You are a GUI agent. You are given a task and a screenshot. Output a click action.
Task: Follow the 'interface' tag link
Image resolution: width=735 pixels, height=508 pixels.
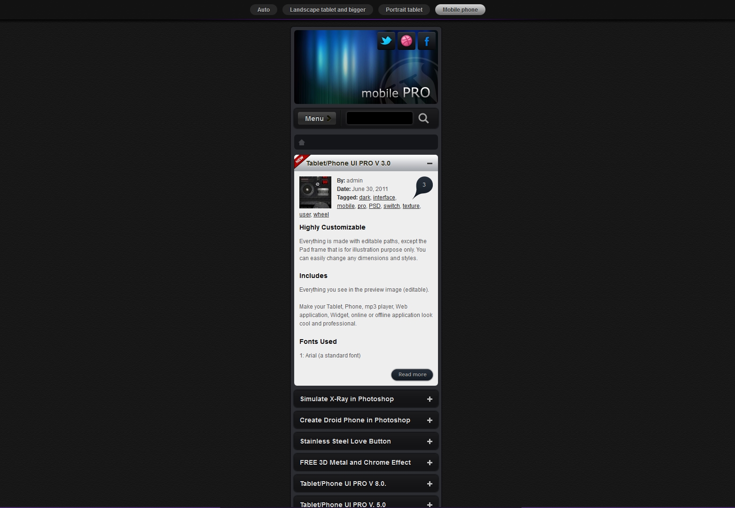pos(384,198)
